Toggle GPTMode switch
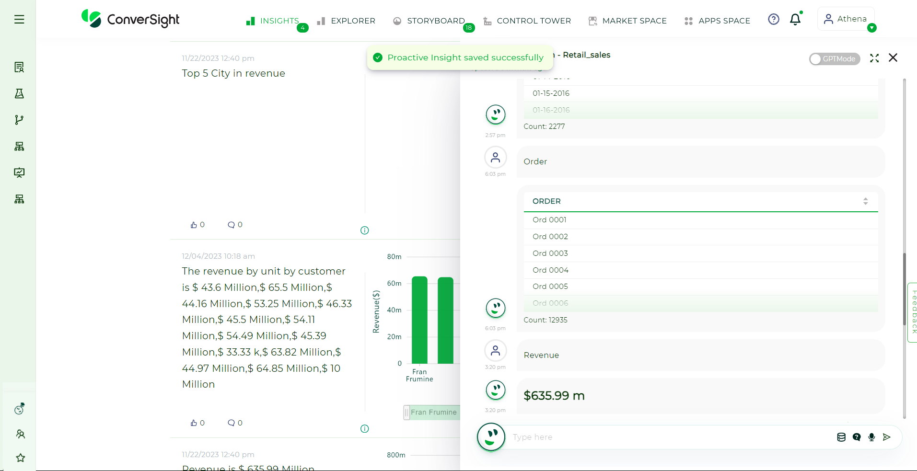The image size is (917, 471). pos(835,59)
